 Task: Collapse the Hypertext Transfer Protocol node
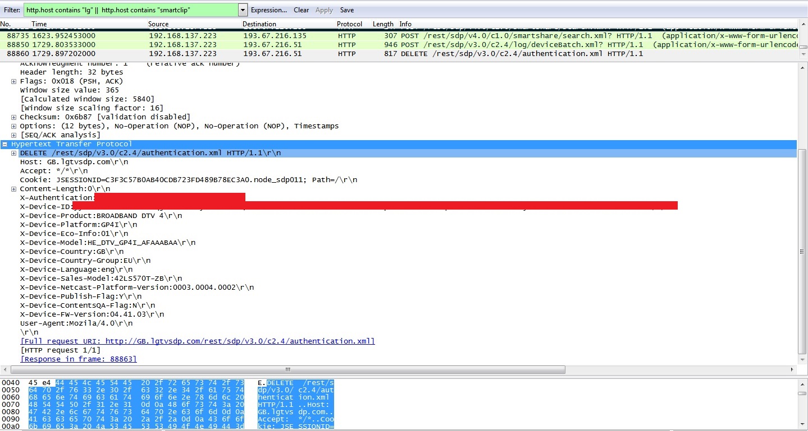point(5,144)
